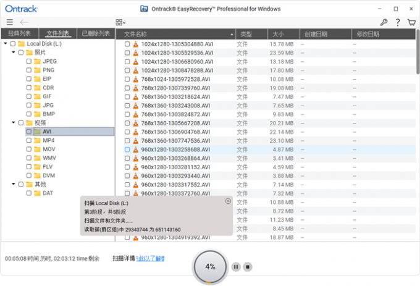Sort by 类型 column header
Viewport: 420px width, 286px height.
pos(251,34)
